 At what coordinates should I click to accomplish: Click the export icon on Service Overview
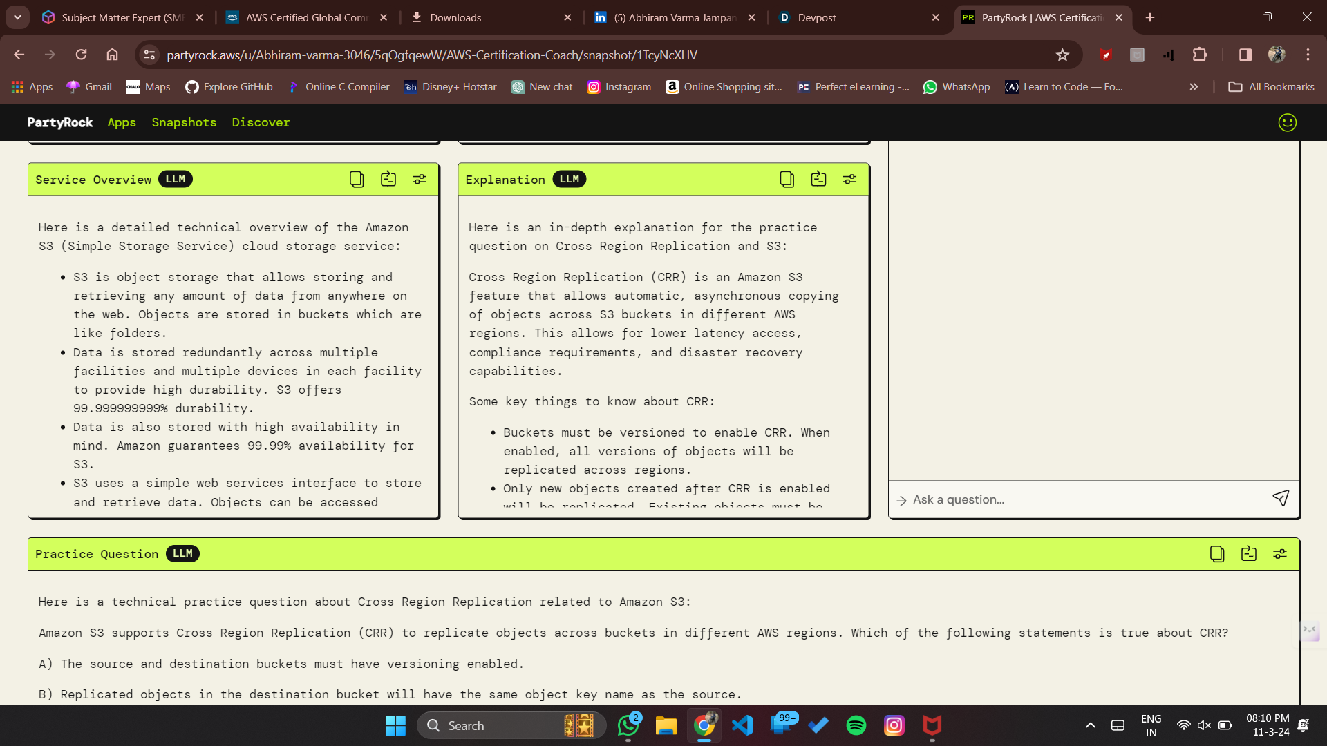coord(388,180)
